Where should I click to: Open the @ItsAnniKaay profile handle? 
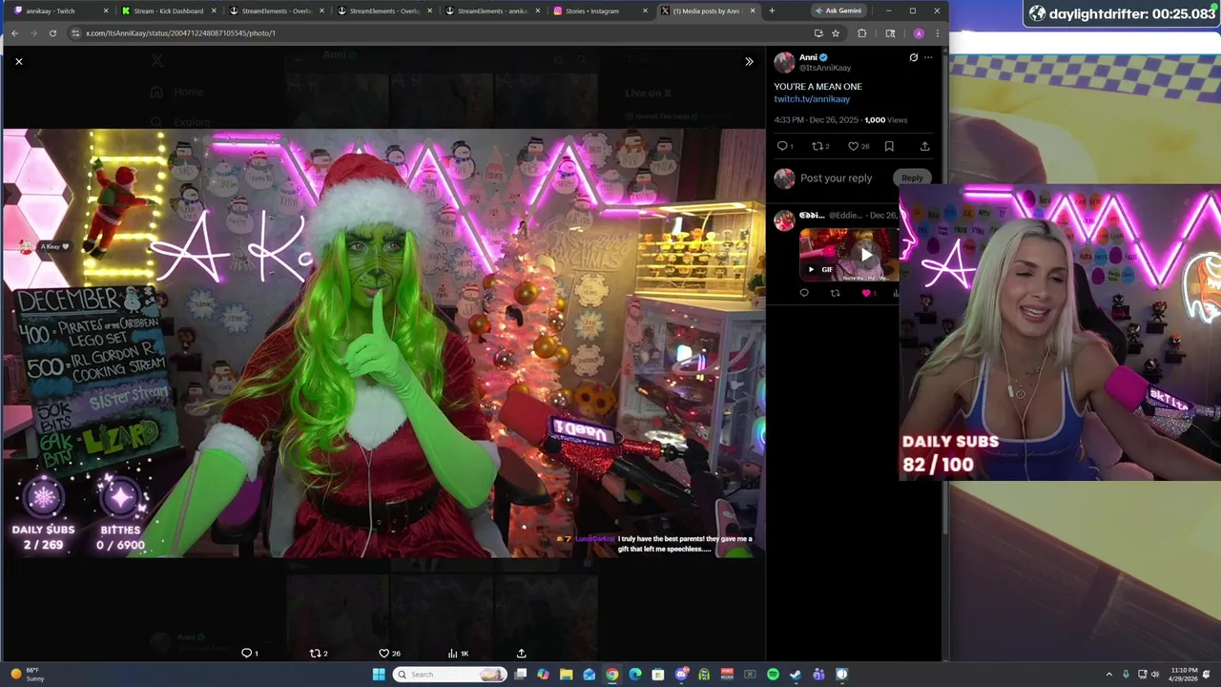click(825, 68)
